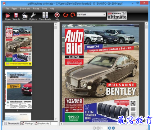
Task: Go to the previous page button
Action: coord(98,128)
